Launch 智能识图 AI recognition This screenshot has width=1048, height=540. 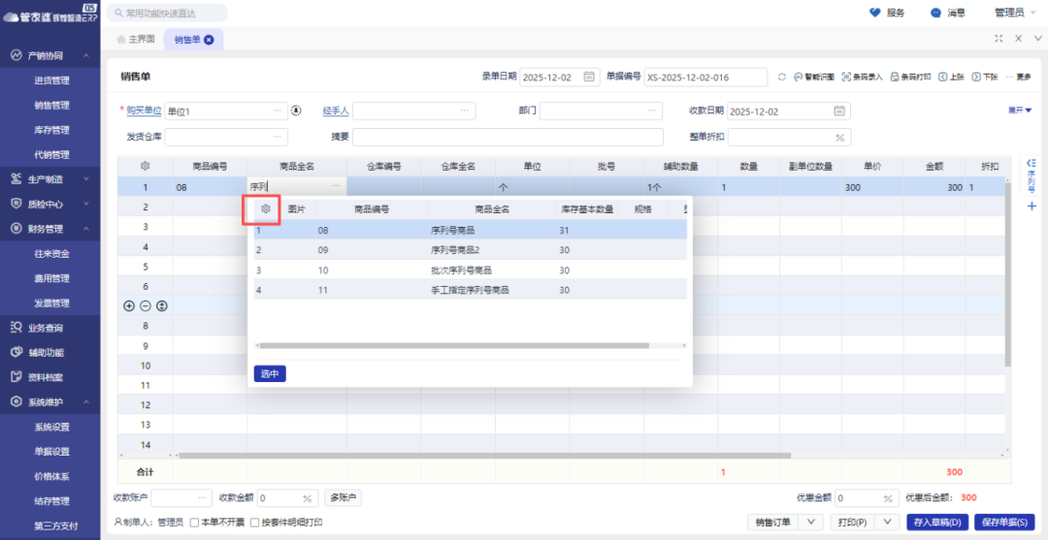(813, 77)
